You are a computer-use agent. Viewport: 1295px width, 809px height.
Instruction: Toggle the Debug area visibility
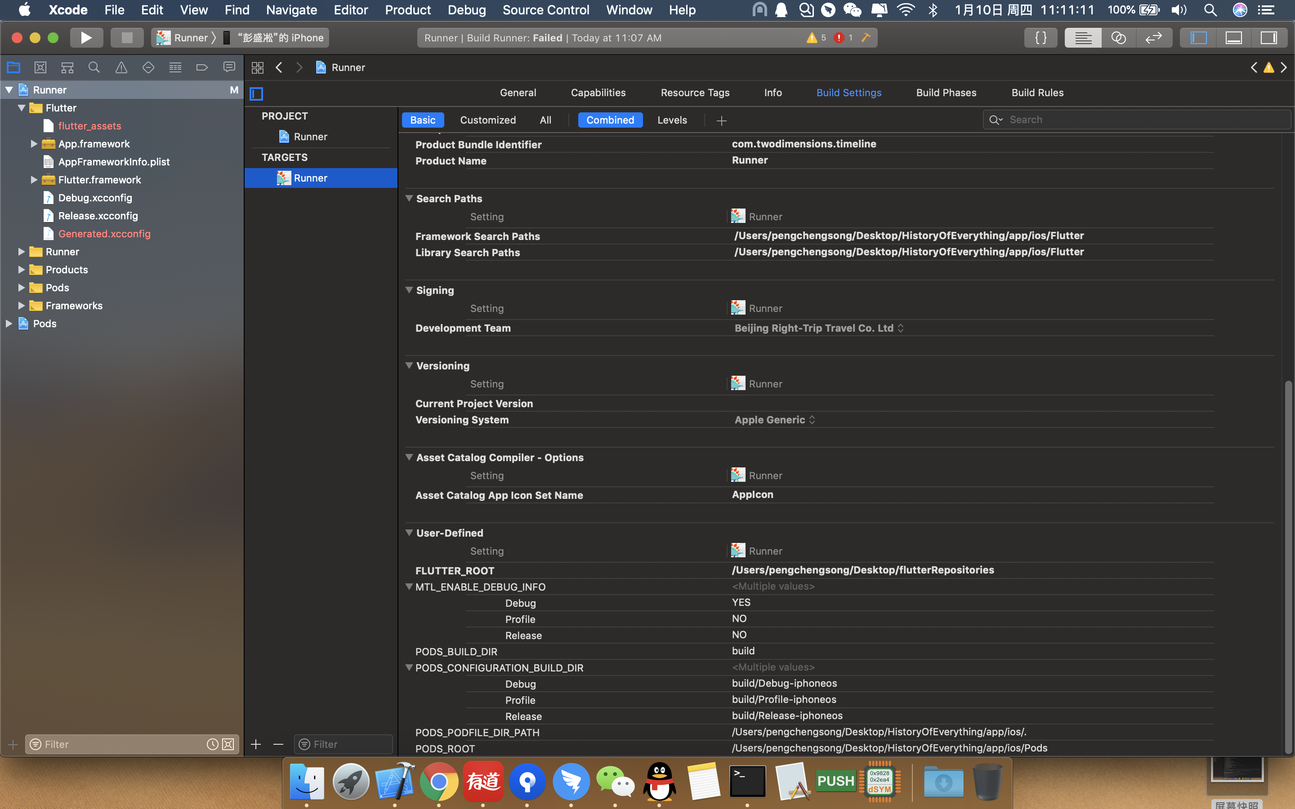pos(1233,38)
